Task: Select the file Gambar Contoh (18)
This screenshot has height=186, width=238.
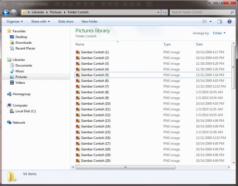Action: [153, 149]
